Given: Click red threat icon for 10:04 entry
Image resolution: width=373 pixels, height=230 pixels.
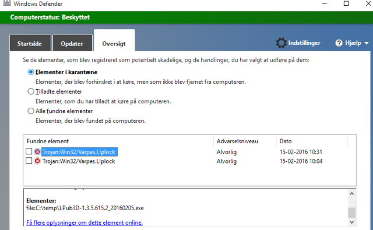Looking at the screenshot, I should click(37, 161).
